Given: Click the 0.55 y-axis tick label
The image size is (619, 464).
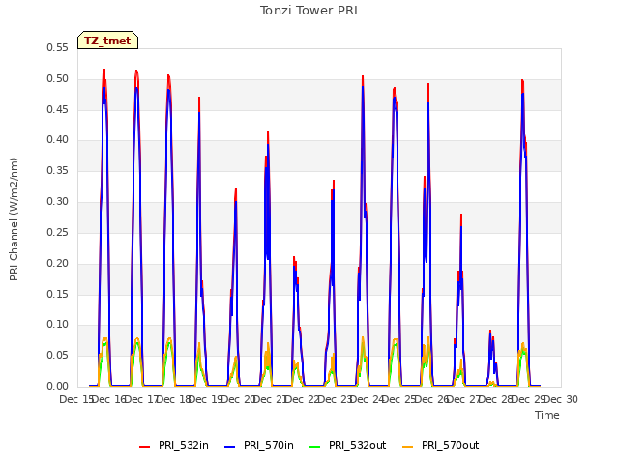Looking at the screenshot, I should click(57, 47).
